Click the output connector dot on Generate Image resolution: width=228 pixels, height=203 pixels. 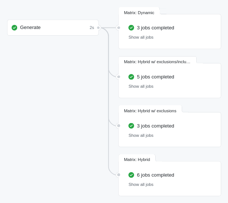click(x=99, y=28)
